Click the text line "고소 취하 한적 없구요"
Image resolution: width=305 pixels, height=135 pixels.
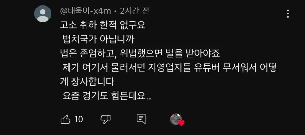coord(103,26)
